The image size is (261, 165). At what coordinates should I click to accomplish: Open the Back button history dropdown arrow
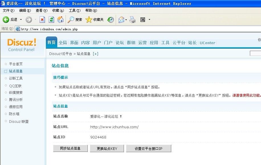(x=21, y=20)
